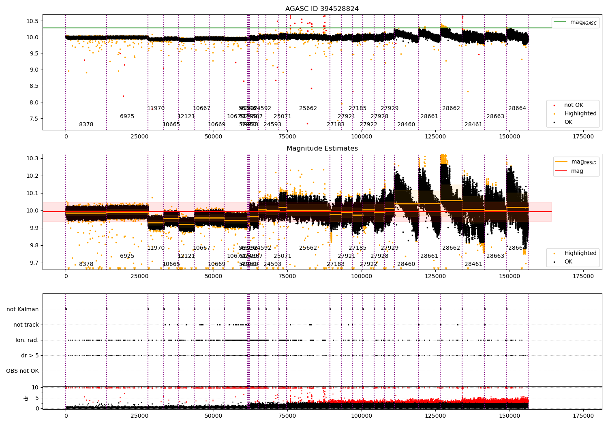
Task: Click the 'dr > 5' axis label
Action: point(30,356)
